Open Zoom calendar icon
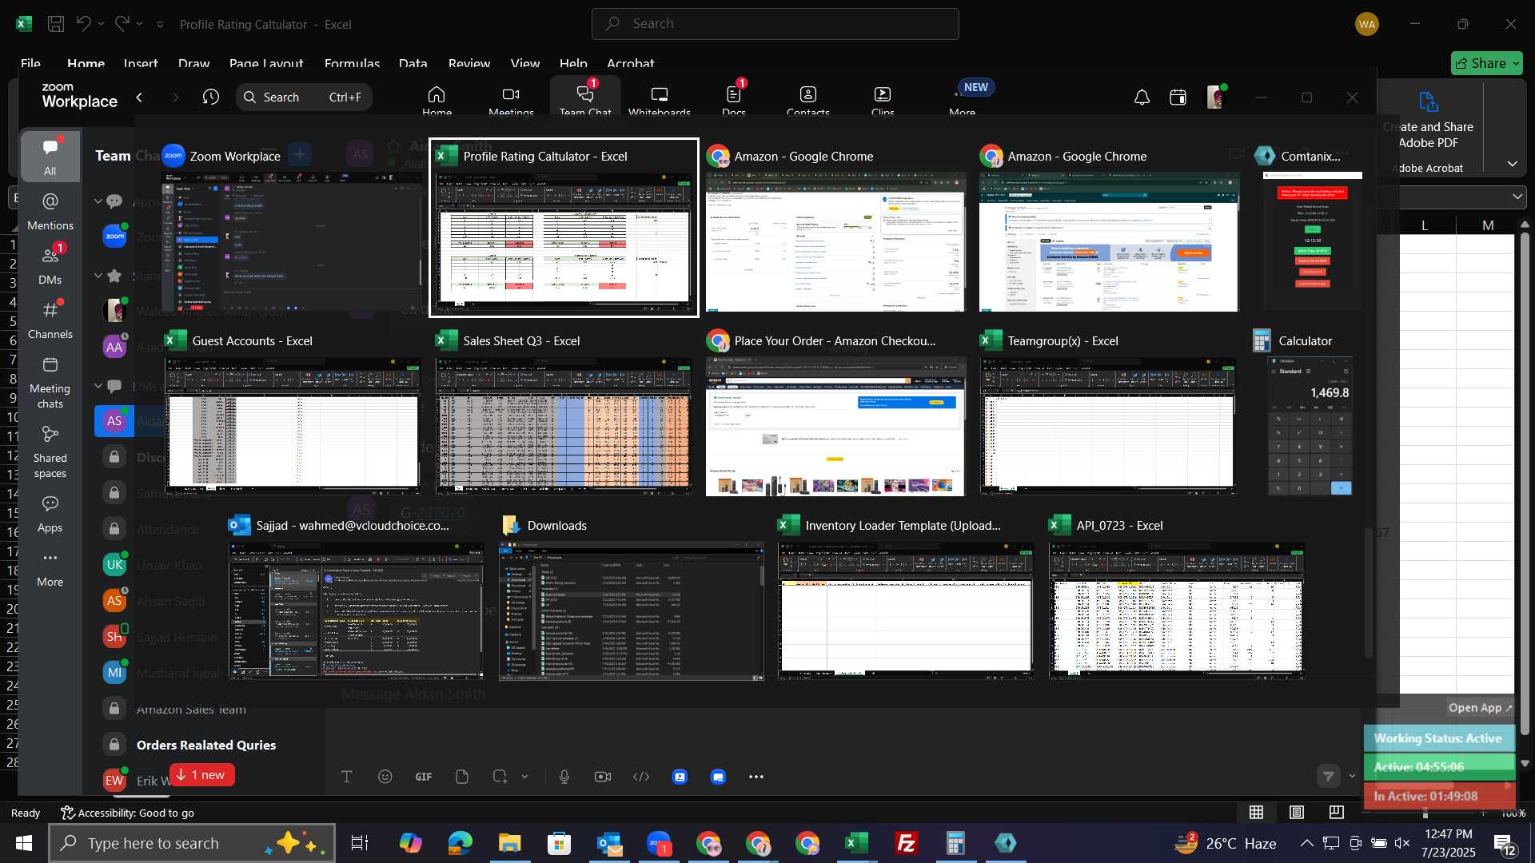This screenshot has width=1535, height=863. point(1178,97)
